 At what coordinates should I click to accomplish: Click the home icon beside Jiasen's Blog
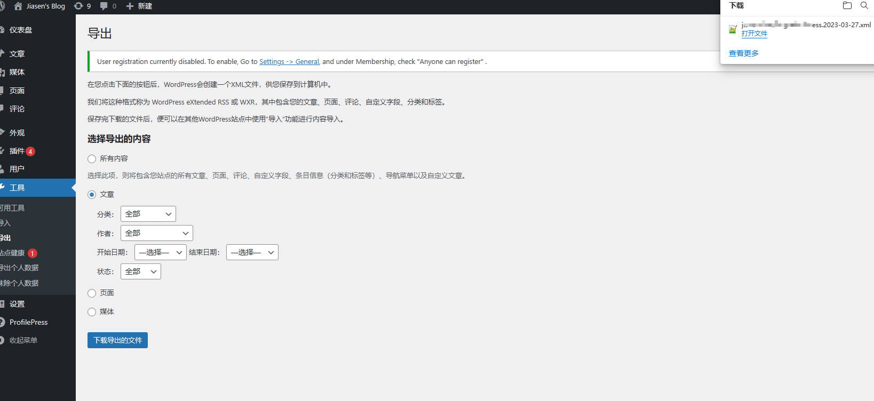[x=18, y=6]
